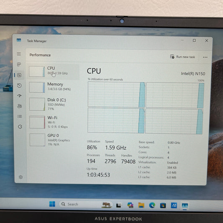Click the GPU 0 mini graph thumbnail
This screenshot has height=223, width=223.
pos(37,140)
